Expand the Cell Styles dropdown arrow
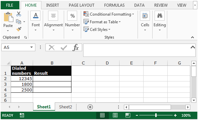198x120 pixels. click(x=110, y=30)
